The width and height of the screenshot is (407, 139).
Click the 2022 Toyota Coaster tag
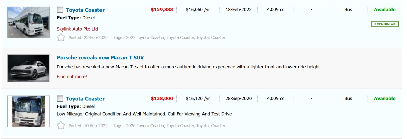pyautogui.click(x=145, y=38)
